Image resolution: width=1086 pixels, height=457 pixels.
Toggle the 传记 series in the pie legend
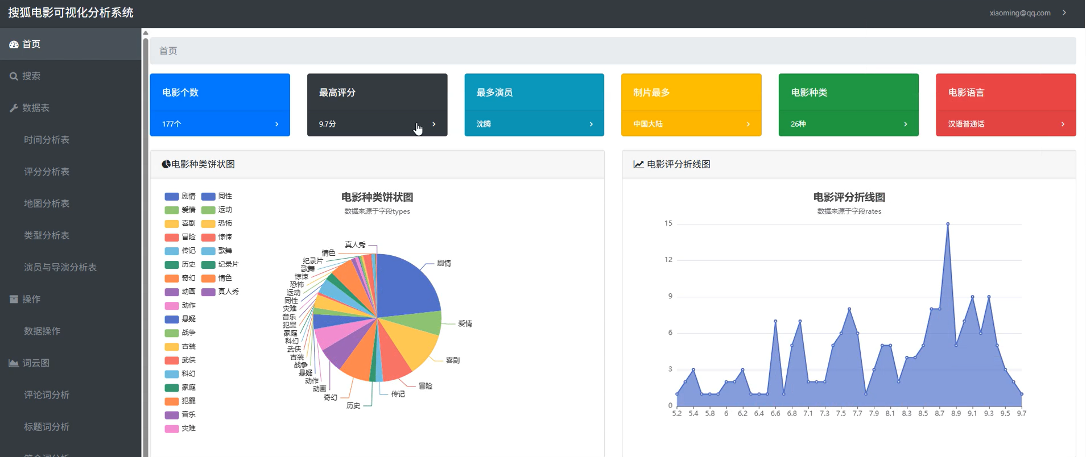point(180,251)
